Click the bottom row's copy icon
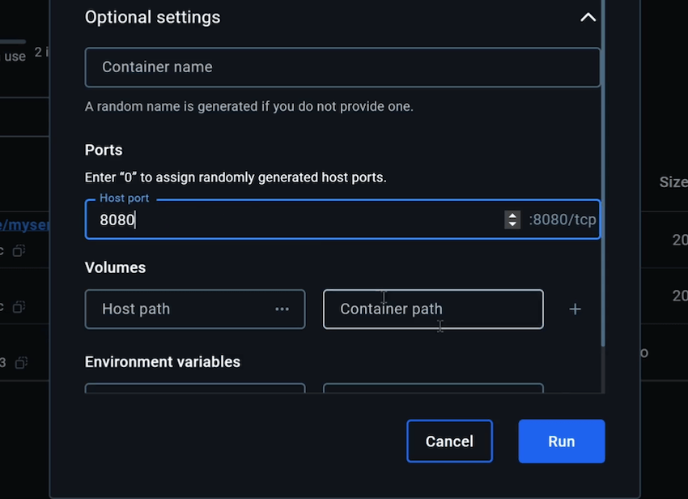688x499 pixels. click(22, 362)
